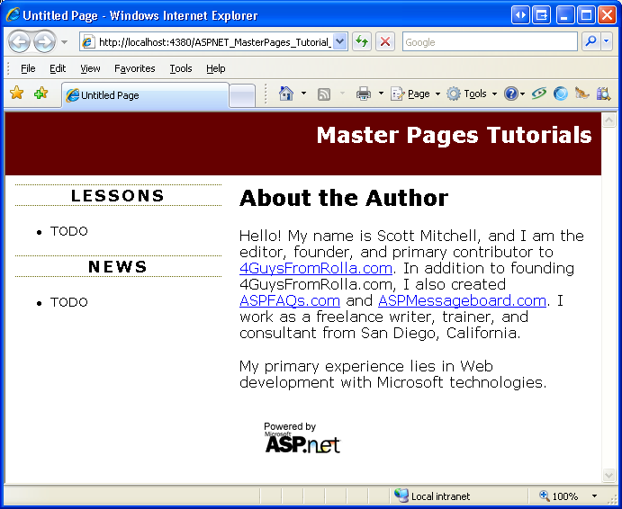Viewport: 622px width, 509px height.
Task: Expand the address bar URL dropdown
Action: [x=339, y=41]
